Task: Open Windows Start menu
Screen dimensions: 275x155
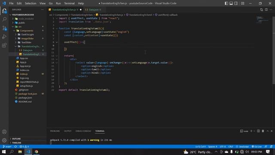Action: pyautogui.click(x=4, y=152)
